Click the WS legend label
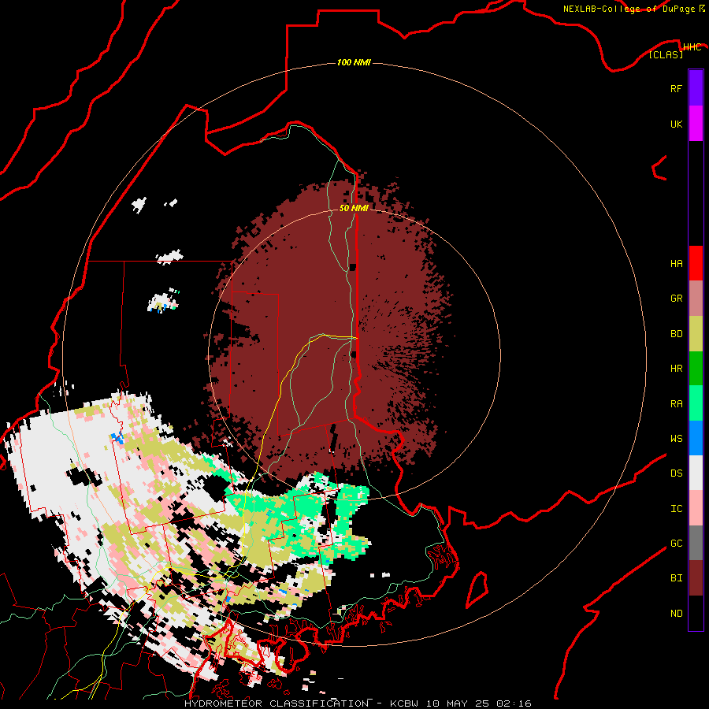The width and height of the screenshot is (709, 709). click(676, 439)
